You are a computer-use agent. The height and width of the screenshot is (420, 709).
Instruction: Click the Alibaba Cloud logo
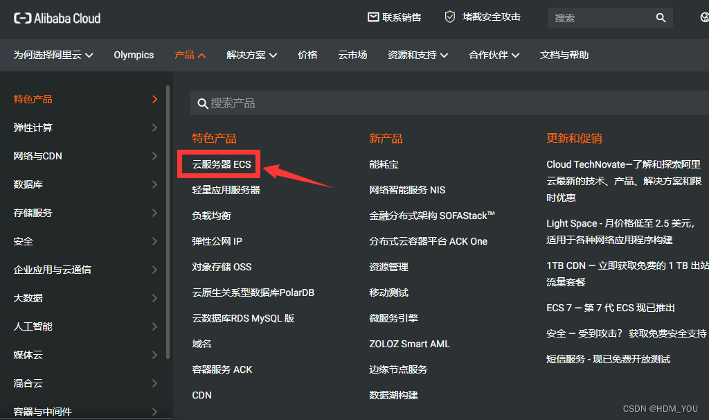click(x=57, y=19)
